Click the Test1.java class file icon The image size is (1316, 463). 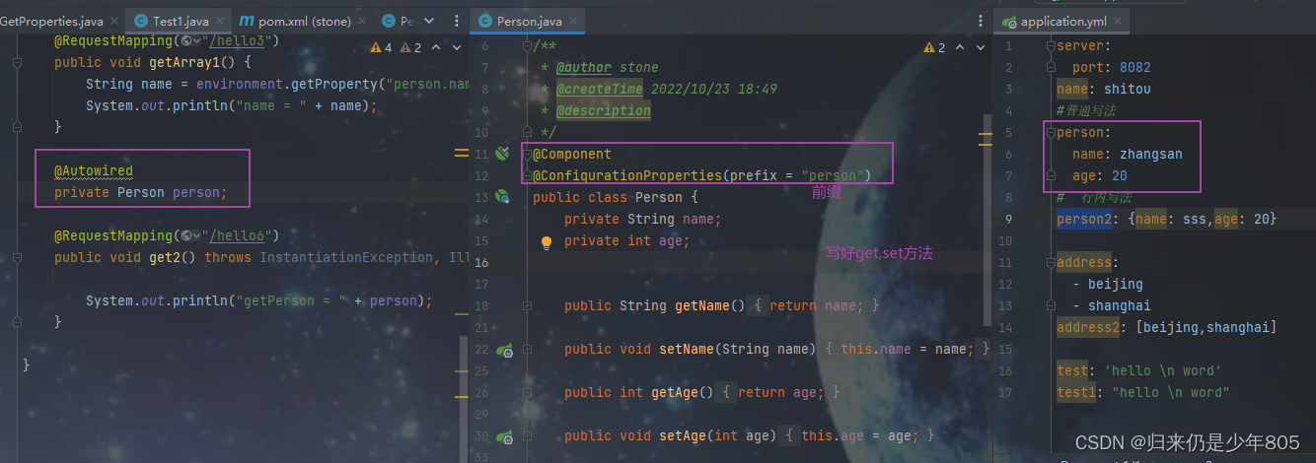(x=141, y=21)
